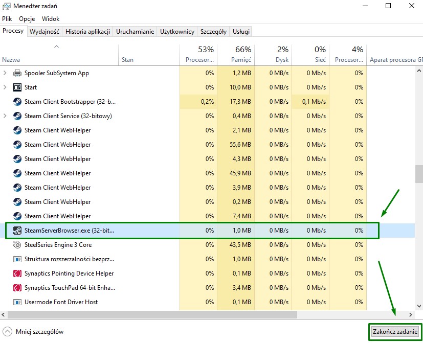Expand the Start process row
Viewport: 423px width, 343px height.
(5, 87)
